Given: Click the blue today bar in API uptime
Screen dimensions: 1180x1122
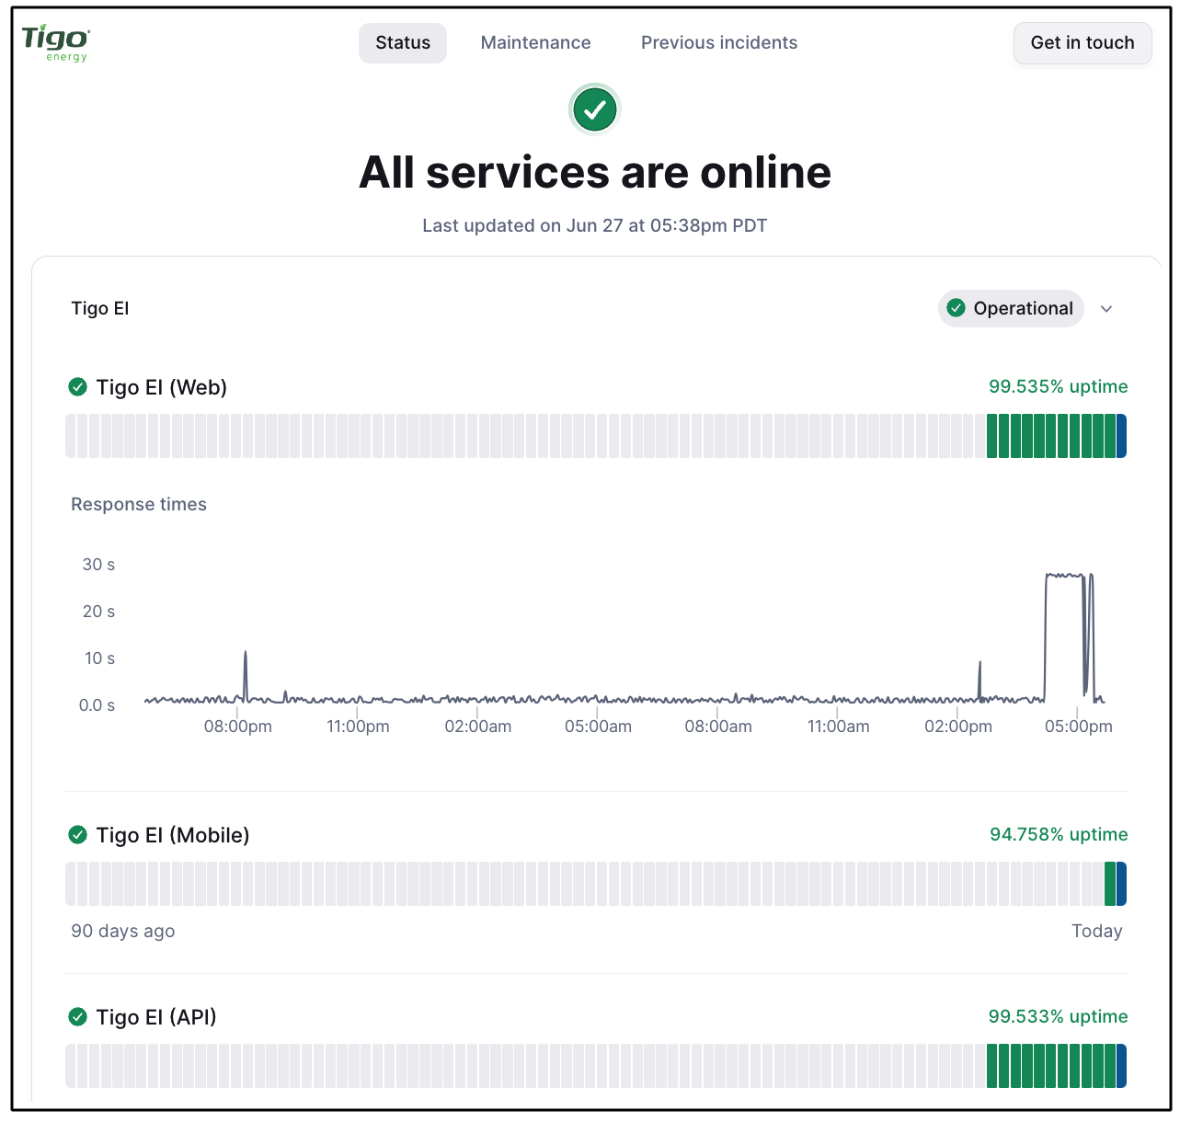Looking at the screenshot, I should [x=1121, y=1066].
